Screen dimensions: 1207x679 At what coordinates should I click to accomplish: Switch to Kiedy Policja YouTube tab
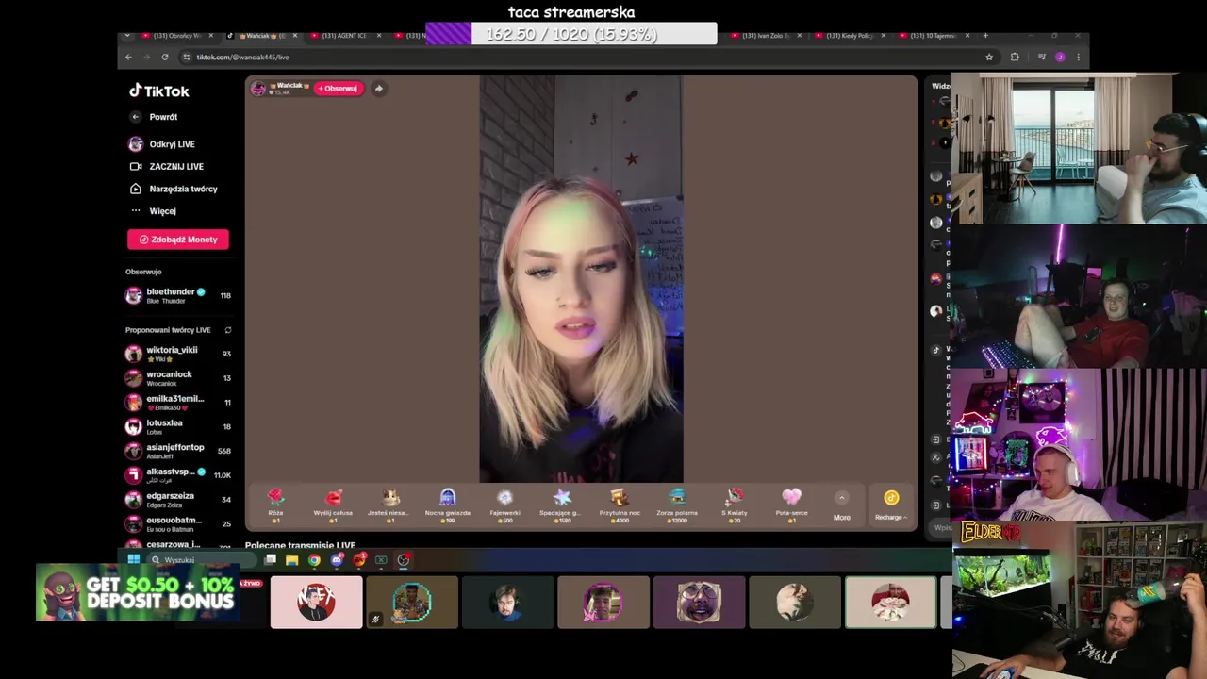(851, 36)
